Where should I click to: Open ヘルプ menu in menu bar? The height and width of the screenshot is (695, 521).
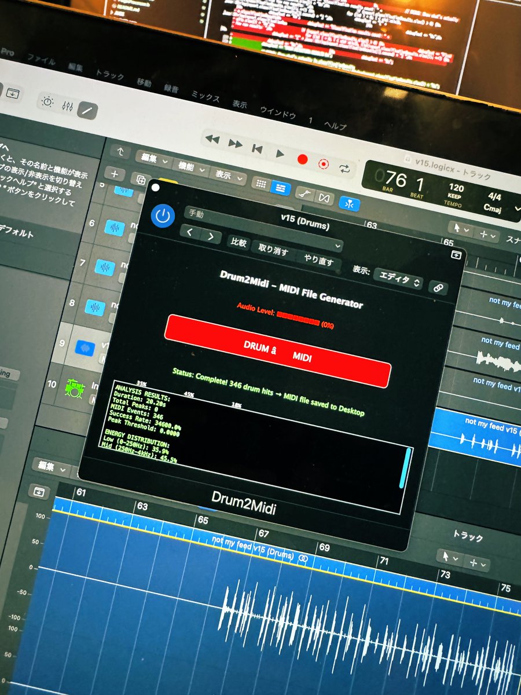pyautogui.click(x=335, y=126)
